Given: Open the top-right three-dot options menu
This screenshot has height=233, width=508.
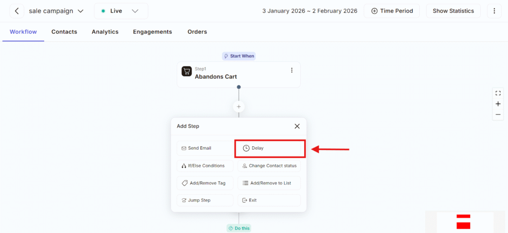Looking at the screenshot, I should (494, 11).
